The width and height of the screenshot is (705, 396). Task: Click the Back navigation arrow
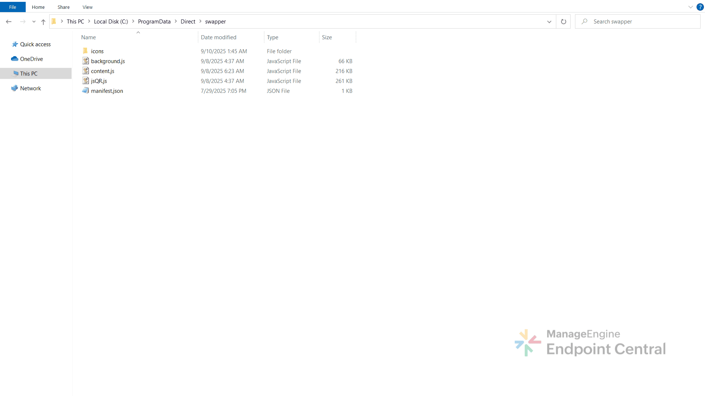coord(8,22)
